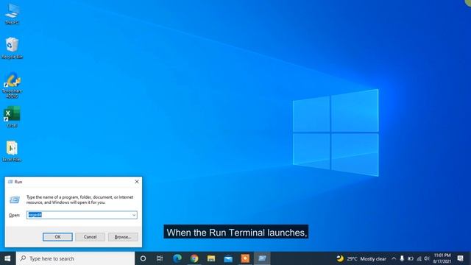Open Task View on the taskbar
Screen dimensions: 471x265
point(160,258)
